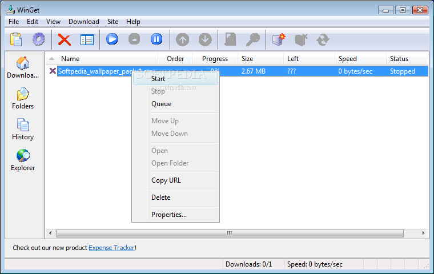Choose Properties... in the context menu
This screenshot has width=434, height=274.
point(175,215)
